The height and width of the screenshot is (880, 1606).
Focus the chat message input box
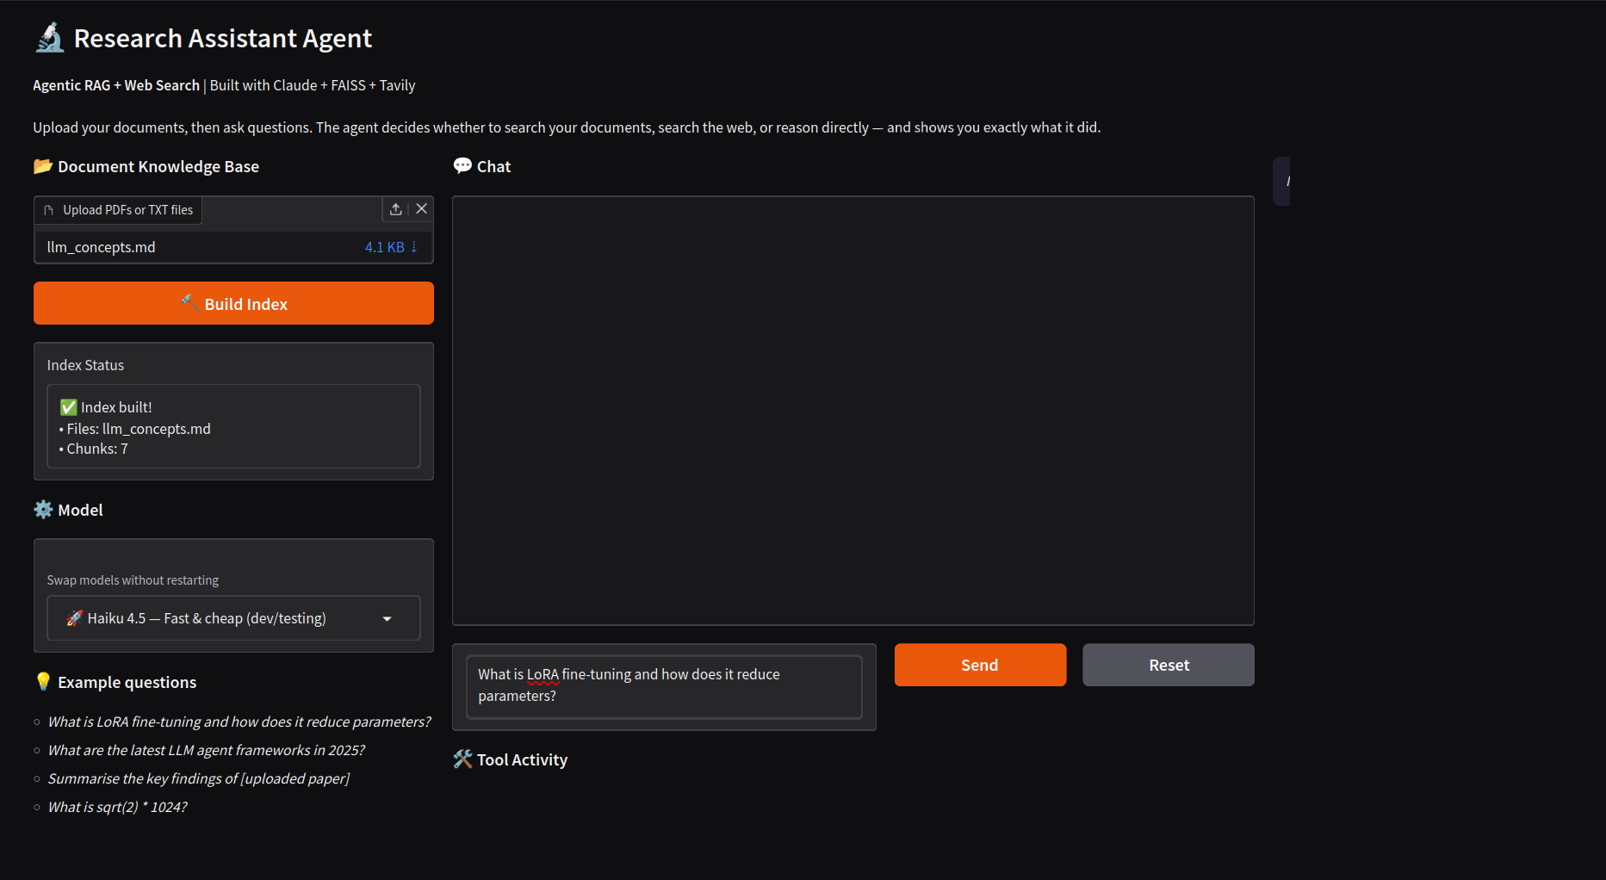(664, 686)
